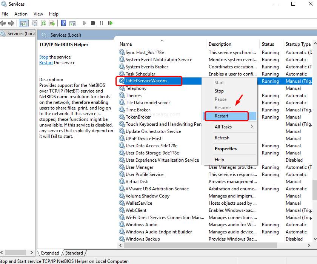
Task: Click the Stop the service link
Action: coord(43,57)
